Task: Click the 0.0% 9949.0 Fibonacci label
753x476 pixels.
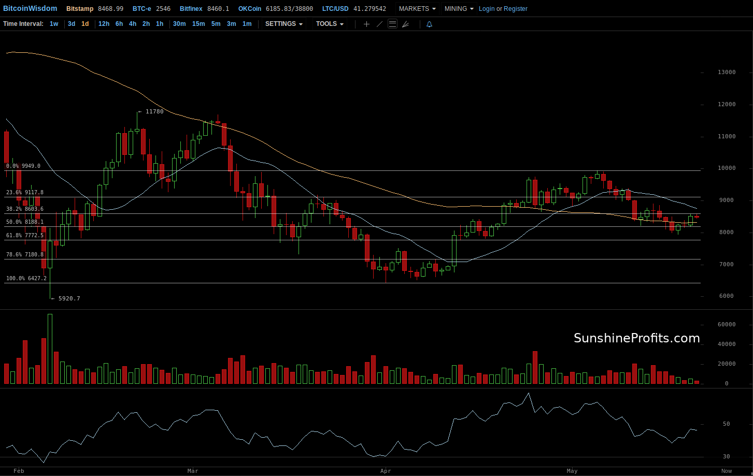Action: click(x=23, y=166)
